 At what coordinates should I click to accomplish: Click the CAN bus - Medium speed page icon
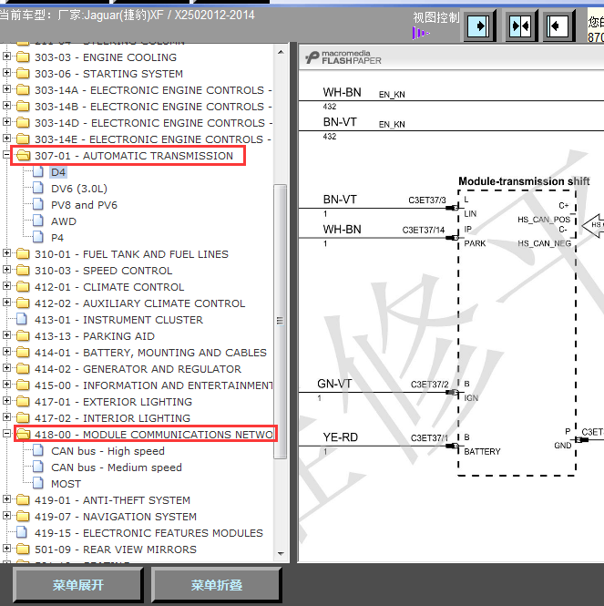[x=38, y=467]
